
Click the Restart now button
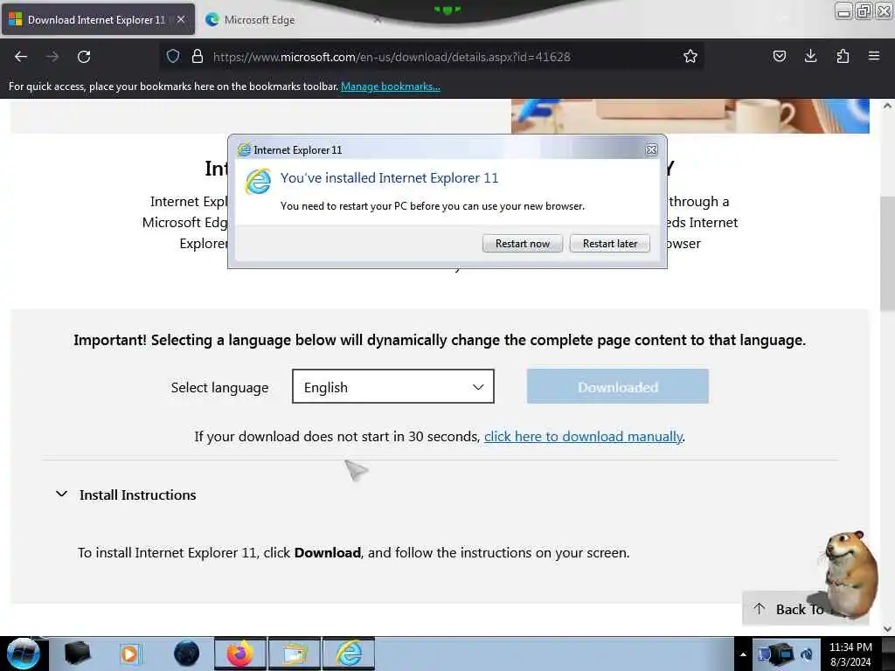click(x=523, y=244)
